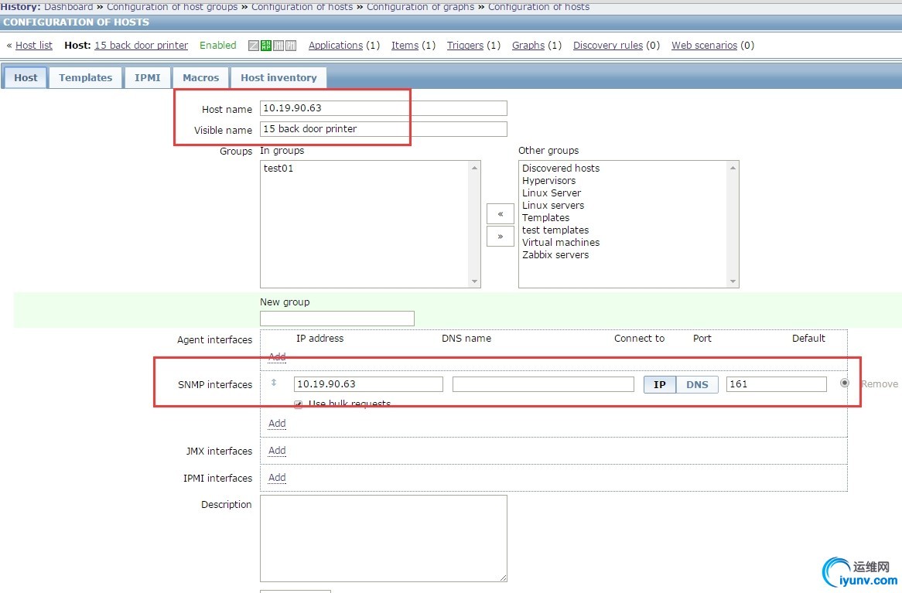Click Other groups list scroll up arrow
Screen dimensions: 902x593
733,167
